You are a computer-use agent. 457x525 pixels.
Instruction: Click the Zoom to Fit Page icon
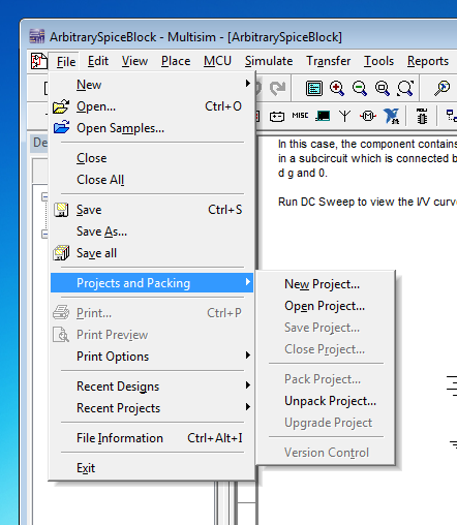405,88
